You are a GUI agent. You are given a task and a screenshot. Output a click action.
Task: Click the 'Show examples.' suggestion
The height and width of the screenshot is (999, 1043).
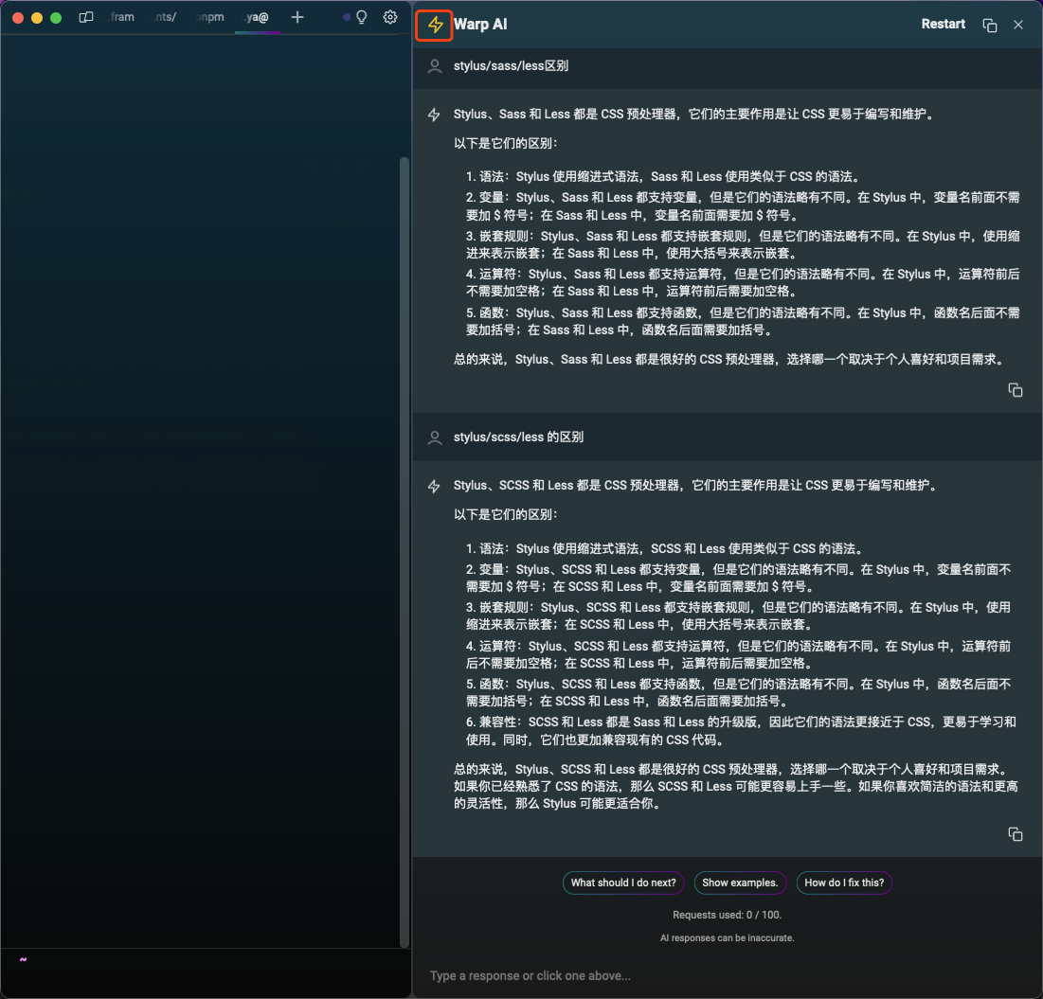(740, 883)
